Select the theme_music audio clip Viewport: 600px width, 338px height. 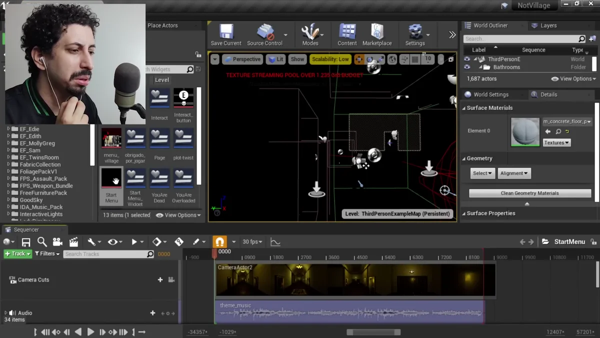(x=350, y=311)
